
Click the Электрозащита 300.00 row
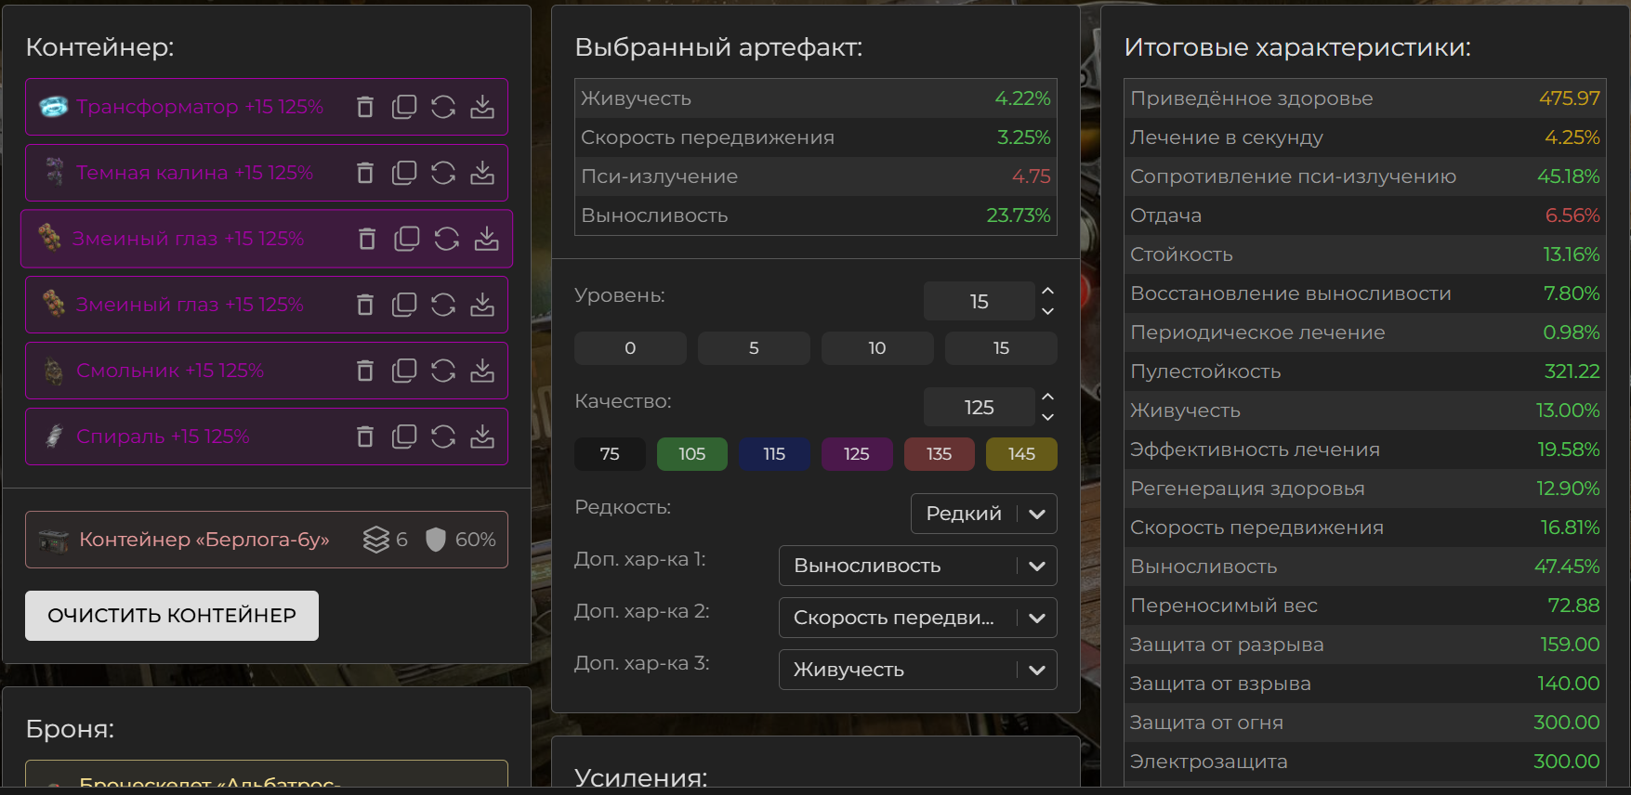[1364, 762]
